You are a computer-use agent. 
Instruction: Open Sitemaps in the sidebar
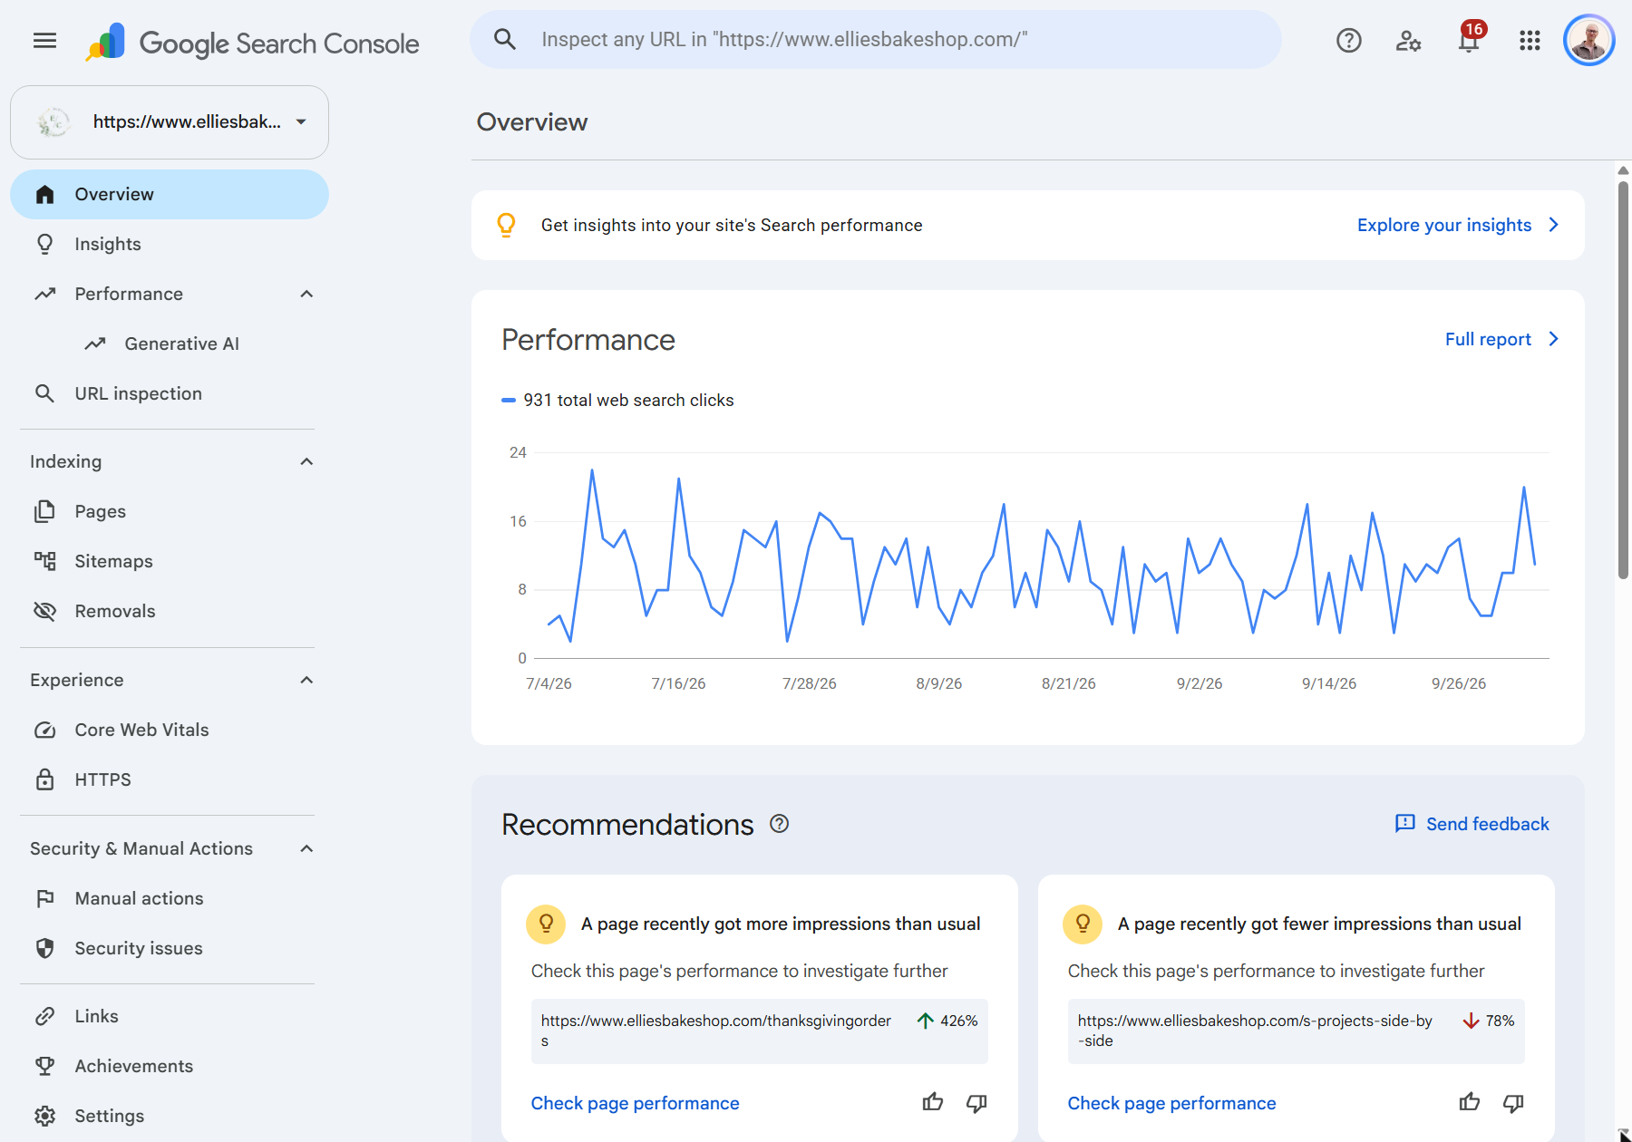[x=170, y=561]
